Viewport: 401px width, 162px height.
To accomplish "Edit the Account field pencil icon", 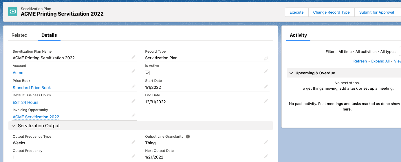I will (133, 71).
